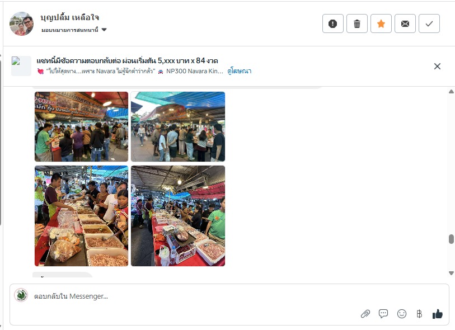Mark conversation as spam with exclamation icon
Viewport: 455px width, 330px height.
coord(333,23)
